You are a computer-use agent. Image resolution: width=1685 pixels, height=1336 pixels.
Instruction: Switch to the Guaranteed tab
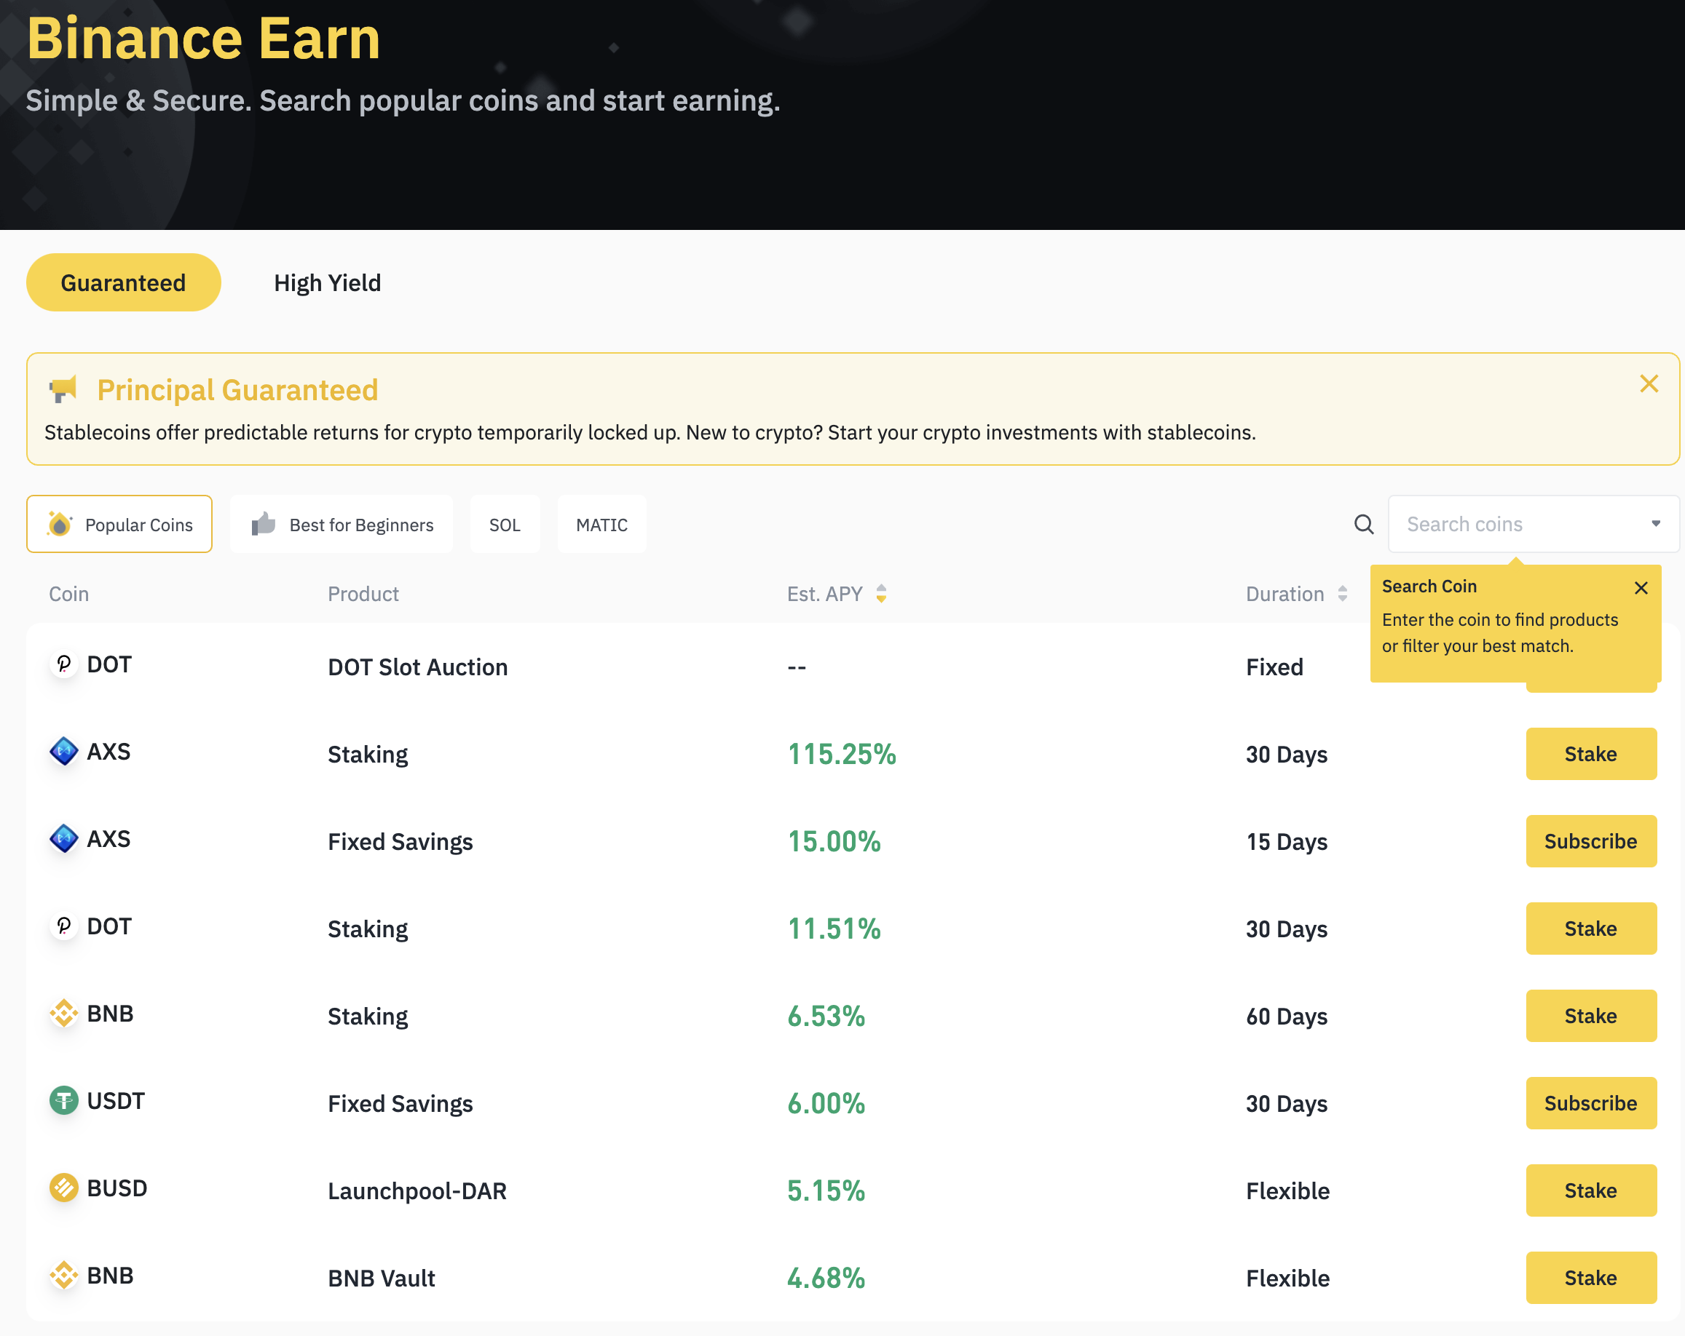[124, 282]
